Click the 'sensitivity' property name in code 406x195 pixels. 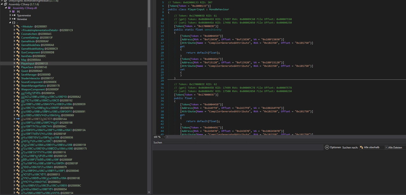tap(213, 29)
